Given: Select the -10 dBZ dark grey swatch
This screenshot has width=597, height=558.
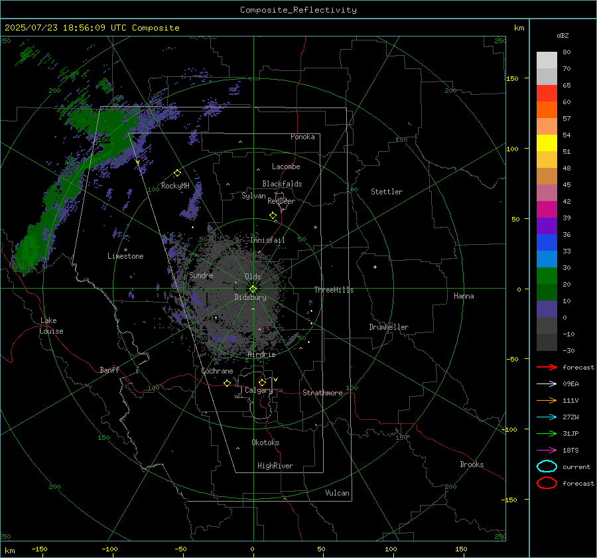Looking at the screenshot, I should pyautogui.click(x=547, y=342).
